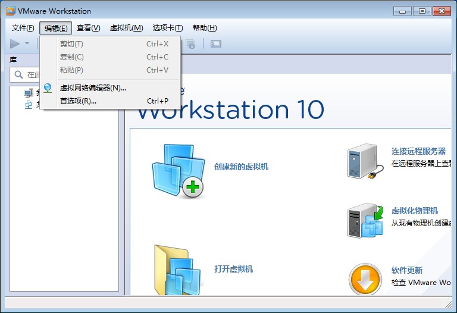The image size is (457, 313).
Task: Open the 文件(F) menu
Action: (x=23, y=28)
